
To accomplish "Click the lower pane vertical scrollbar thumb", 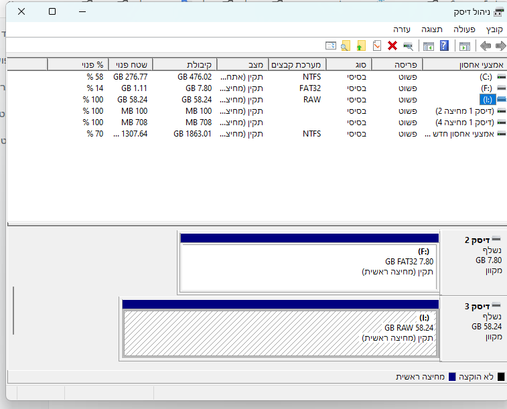I will coord(13,311).
